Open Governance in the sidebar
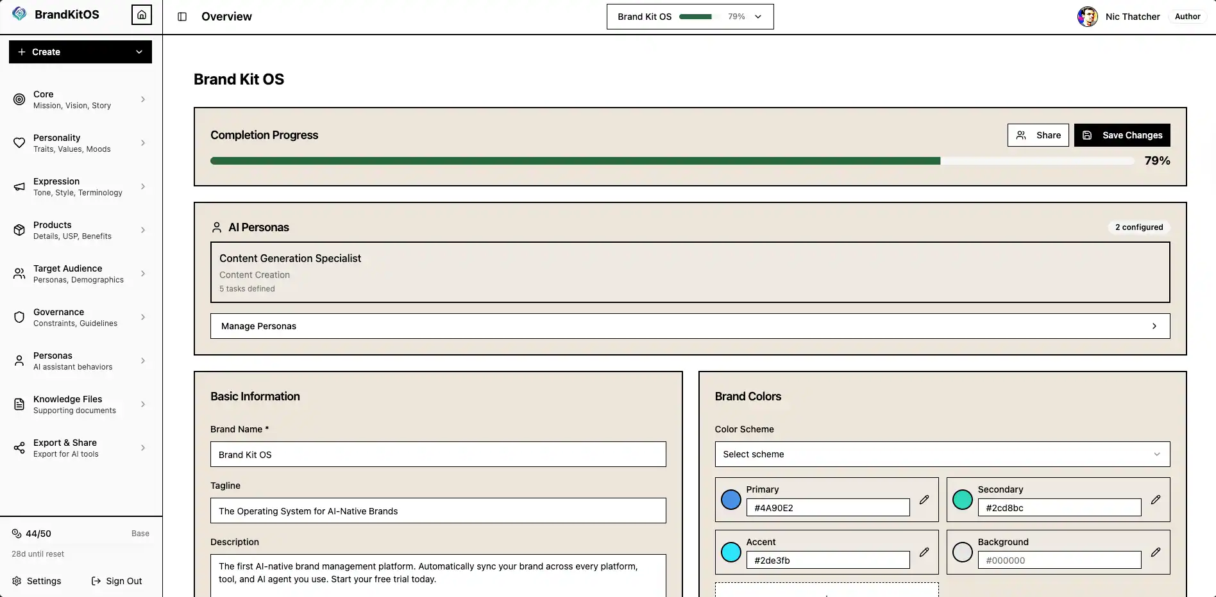Viewport: 1216px width, 597px height. [x=80, y=317]
